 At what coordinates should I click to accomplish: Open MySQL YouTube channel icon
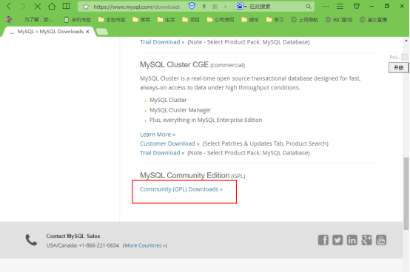(381, 240)
